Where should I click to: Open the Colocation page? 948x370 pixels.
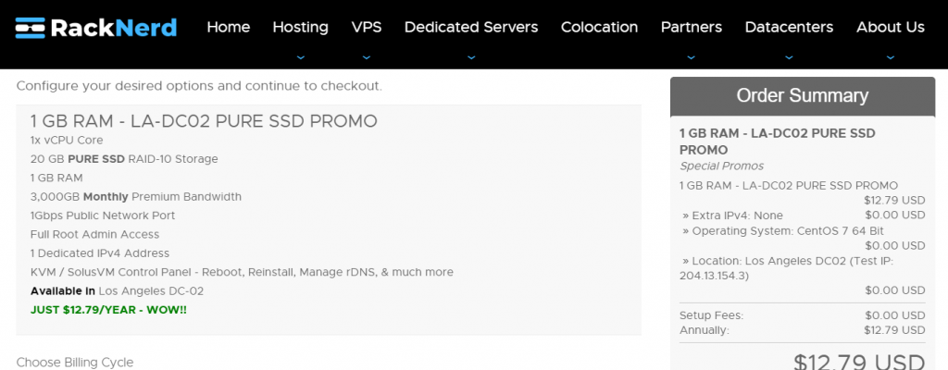pyautogui.click(x=599, y=27)
